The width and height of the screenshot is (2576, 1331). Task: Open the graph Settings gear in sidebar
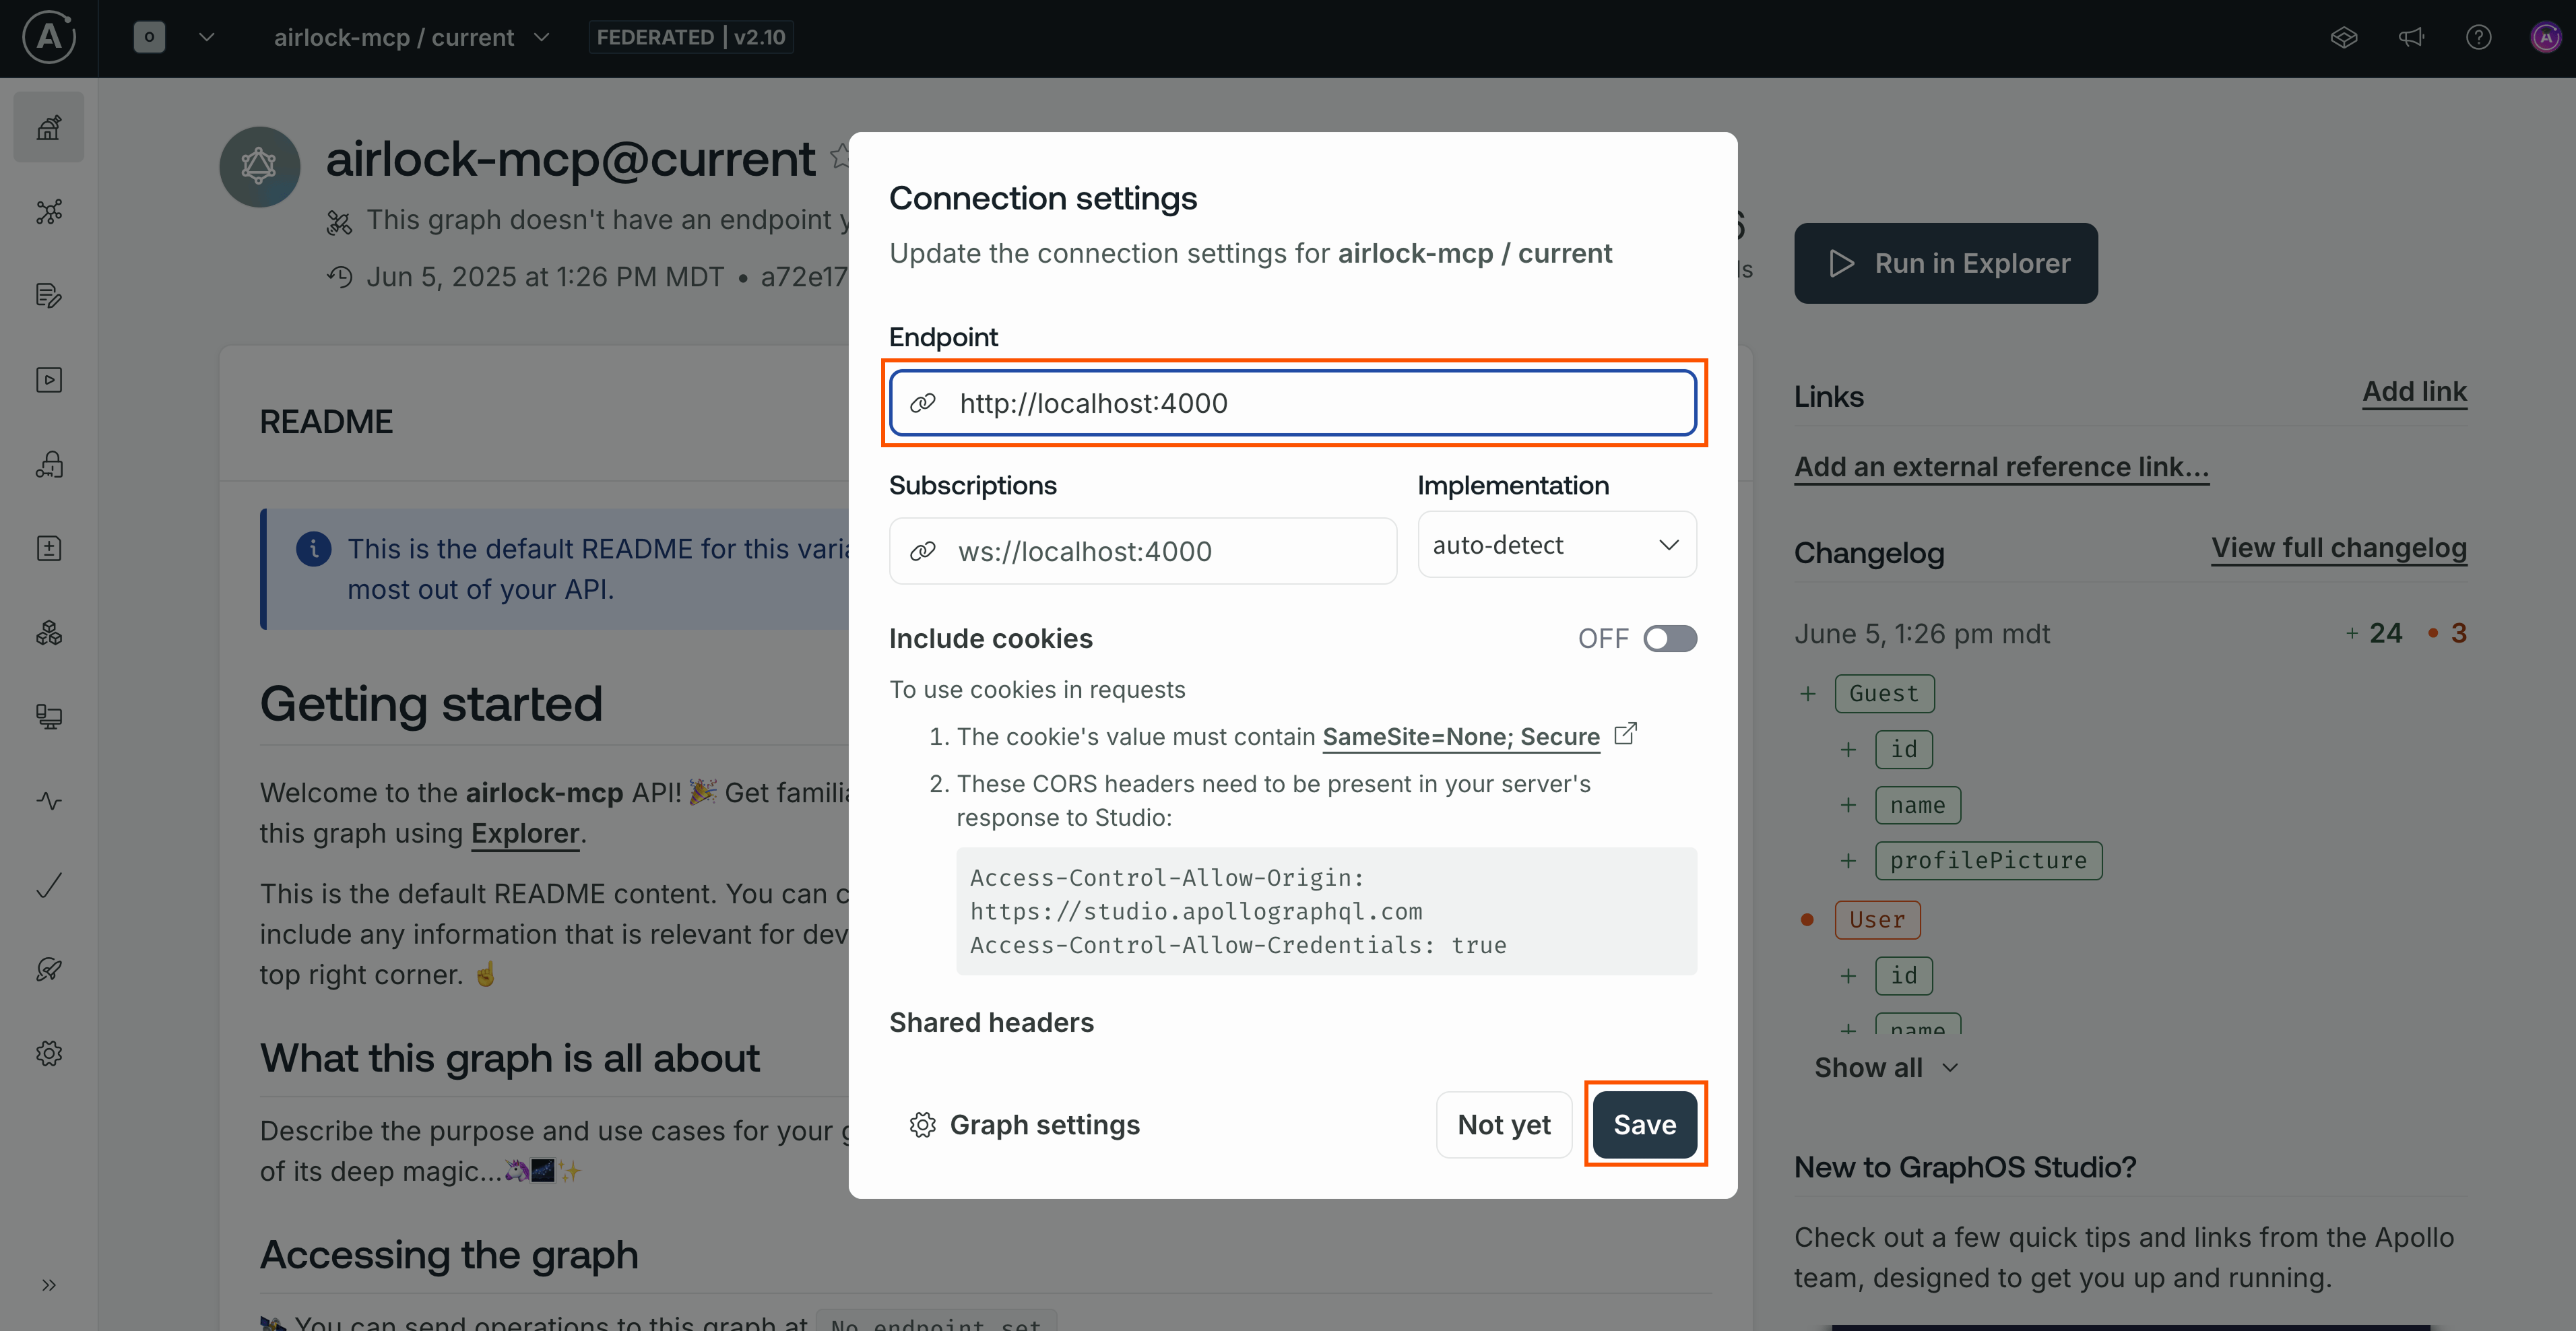click(49, 1053)
